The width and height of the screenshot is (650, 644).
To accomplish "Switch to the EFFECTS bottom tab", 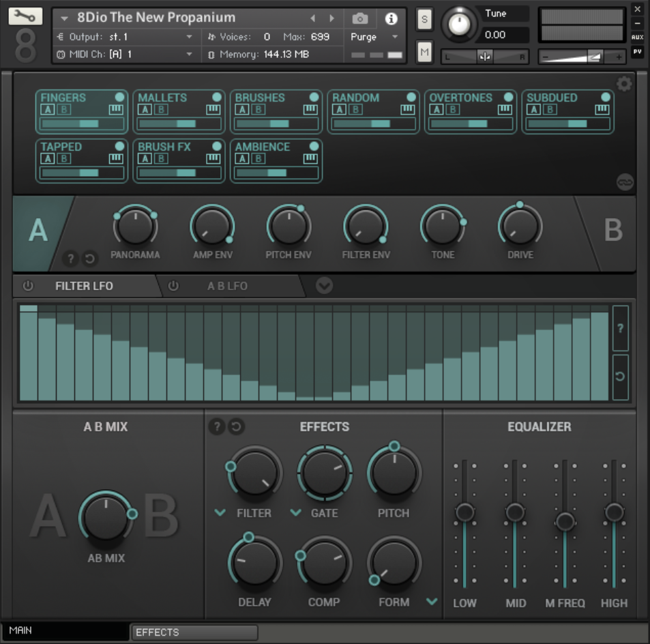I will coord(195,632).
